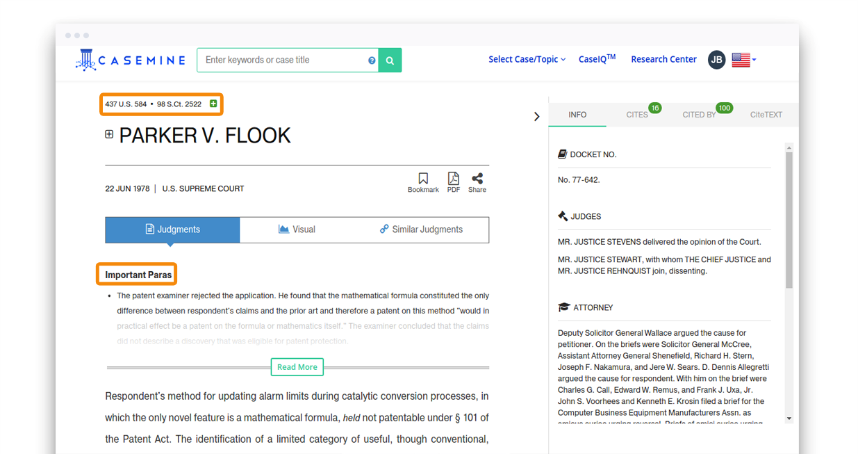
Task: Click the green search magnifier button
Action: [390, 60]
